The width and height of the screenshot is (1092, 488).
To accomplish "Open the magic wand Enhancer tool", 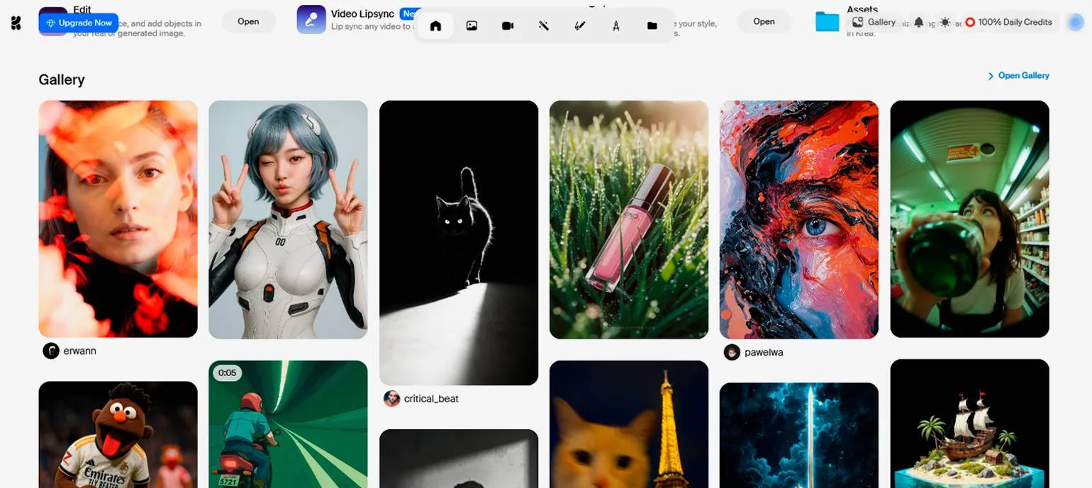I will pyautogui.click(x=544, y=25).
